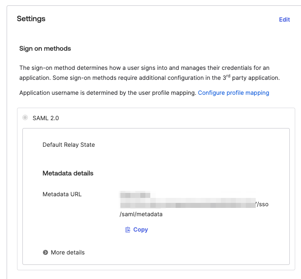The width and height of the screenshot is (301, 279).
Task: Click the /saml/metadata URL text
Action: pos(141,214)
